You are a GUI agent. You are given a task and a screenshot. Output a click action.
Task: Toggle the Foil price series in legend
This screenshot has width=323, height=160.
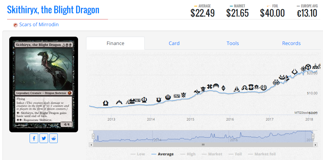click(x=235, y=154)
